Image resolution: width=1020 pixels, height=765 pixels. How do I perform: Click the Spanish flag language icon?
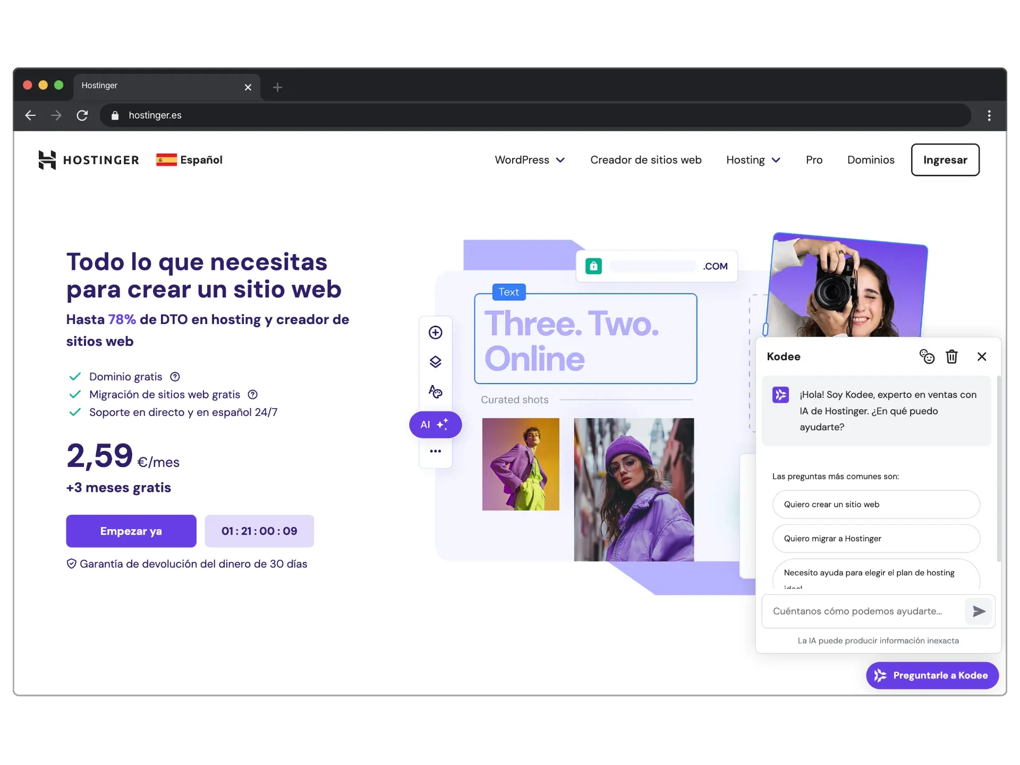[x=166, y=160]
